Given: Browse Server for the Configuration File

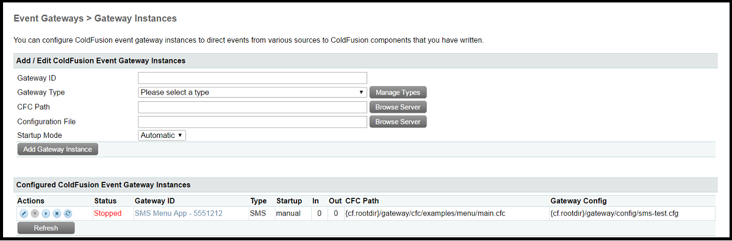Looking at the screenshot, I should coord(398,121).
